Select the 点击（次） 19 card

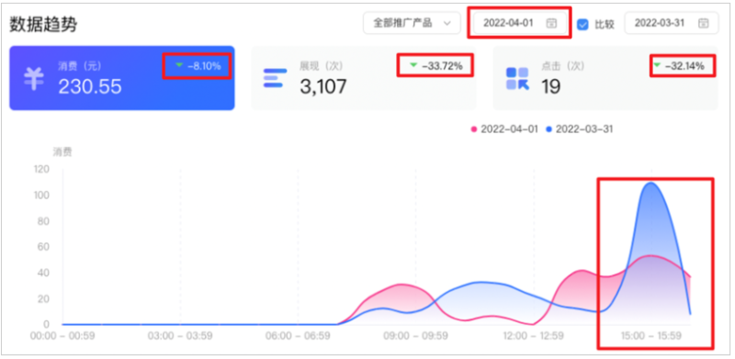pyautogui.click(x=605, y=78)
